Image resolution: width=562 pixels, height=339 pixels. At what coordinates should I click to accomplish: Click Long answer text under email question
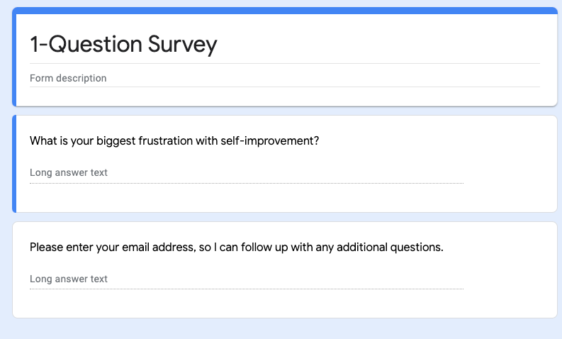(69, 279)
